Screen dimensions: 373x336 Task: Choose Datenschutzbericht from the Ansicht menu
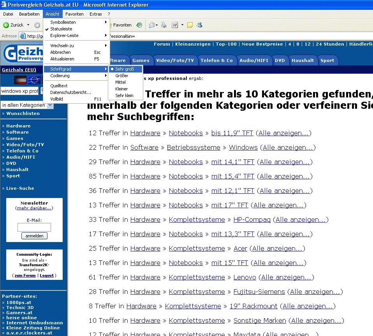pos(77,92)
